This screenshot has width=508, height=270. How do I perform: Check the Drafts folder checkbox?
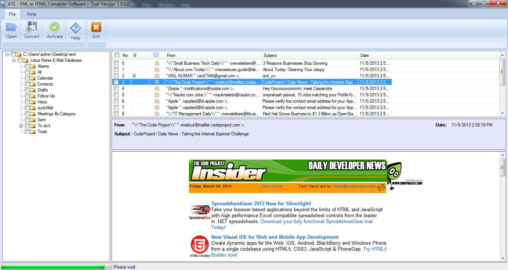tap(27, 90)
